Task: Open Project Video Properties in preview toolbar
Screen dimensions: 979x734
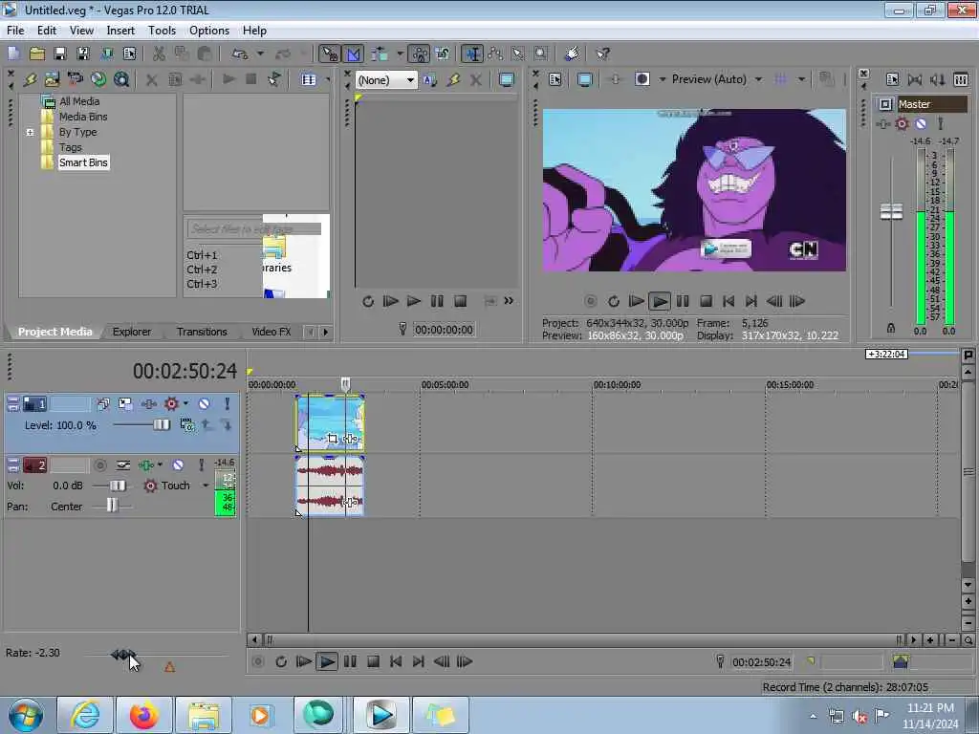Action: click(x=555, y=79)
